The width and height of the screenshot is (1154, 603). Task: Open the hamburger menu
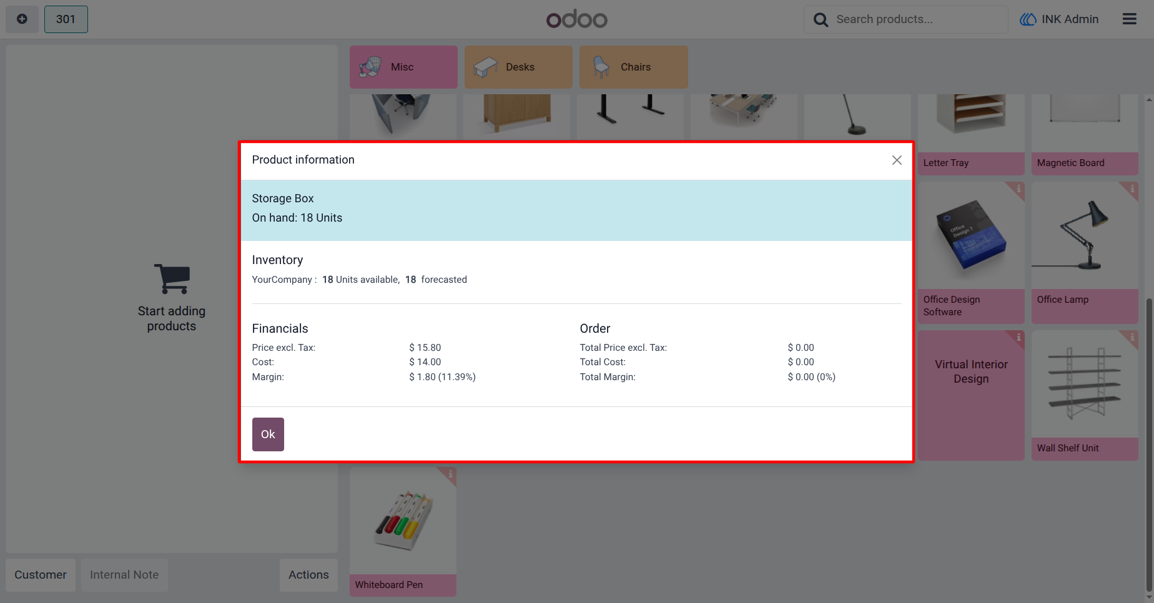coord(1129,19)
